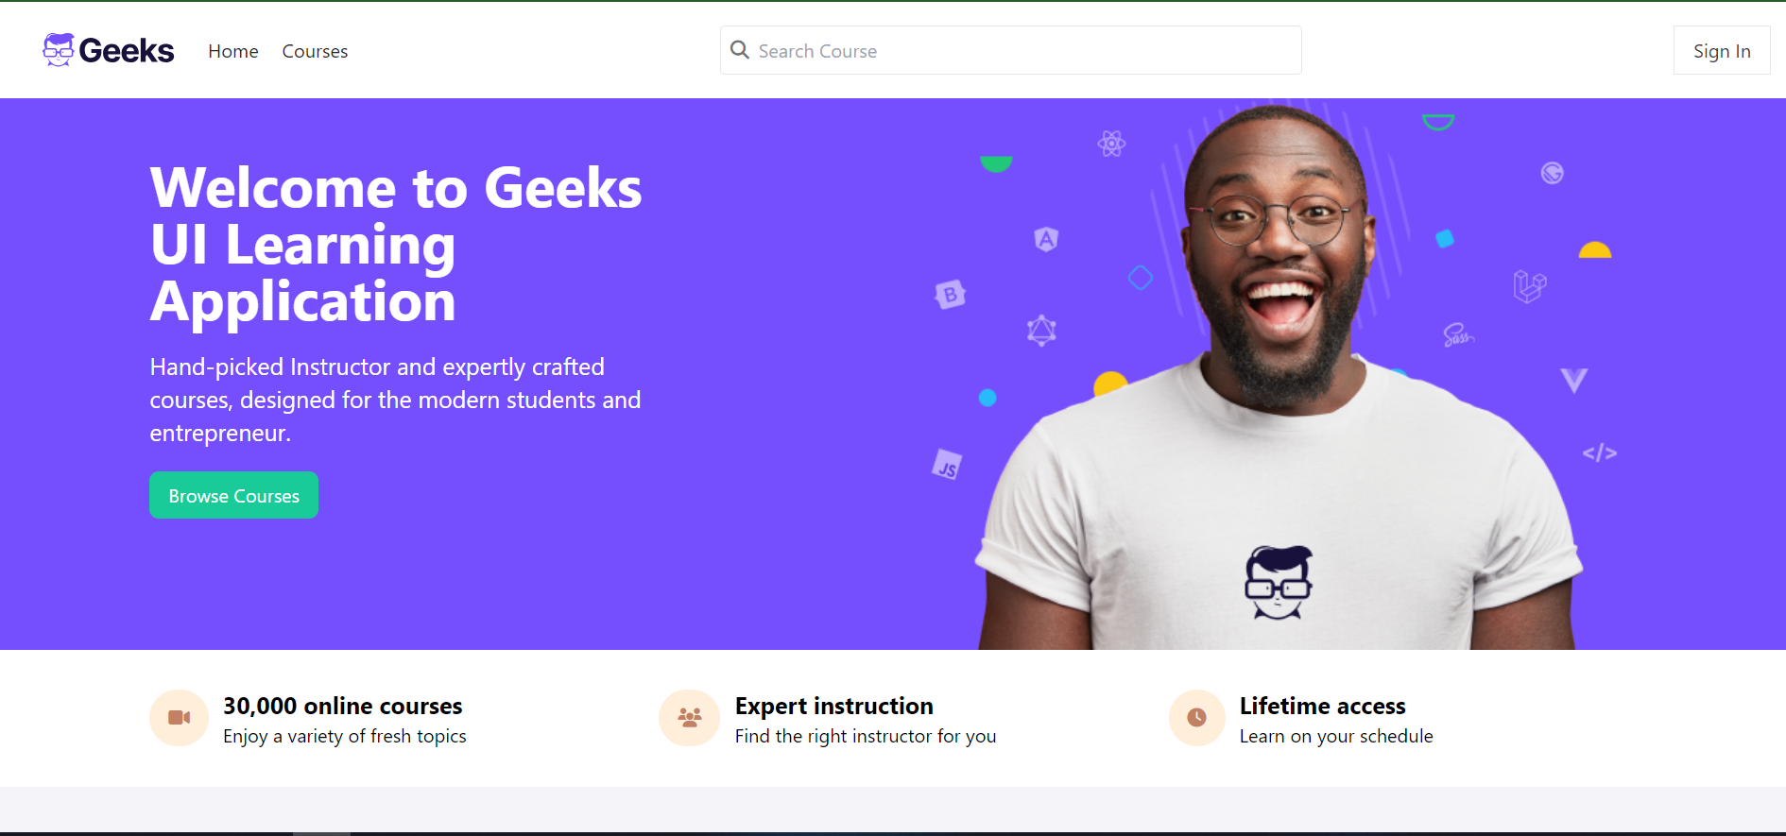Click the Sign In button

(1722, 51)
